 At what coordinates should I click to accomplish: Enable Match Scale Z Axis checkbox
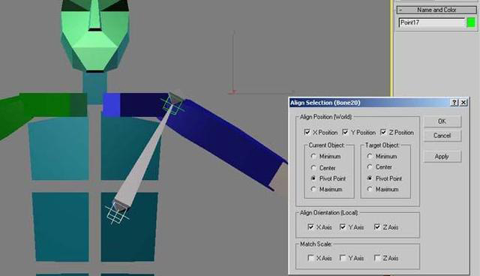pos(377,258)
